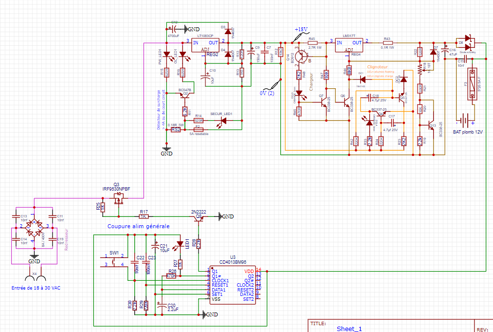The image size is (493, 332).
Task: Select the bridge rectifier diode symbol
Action: coord(34,228)
